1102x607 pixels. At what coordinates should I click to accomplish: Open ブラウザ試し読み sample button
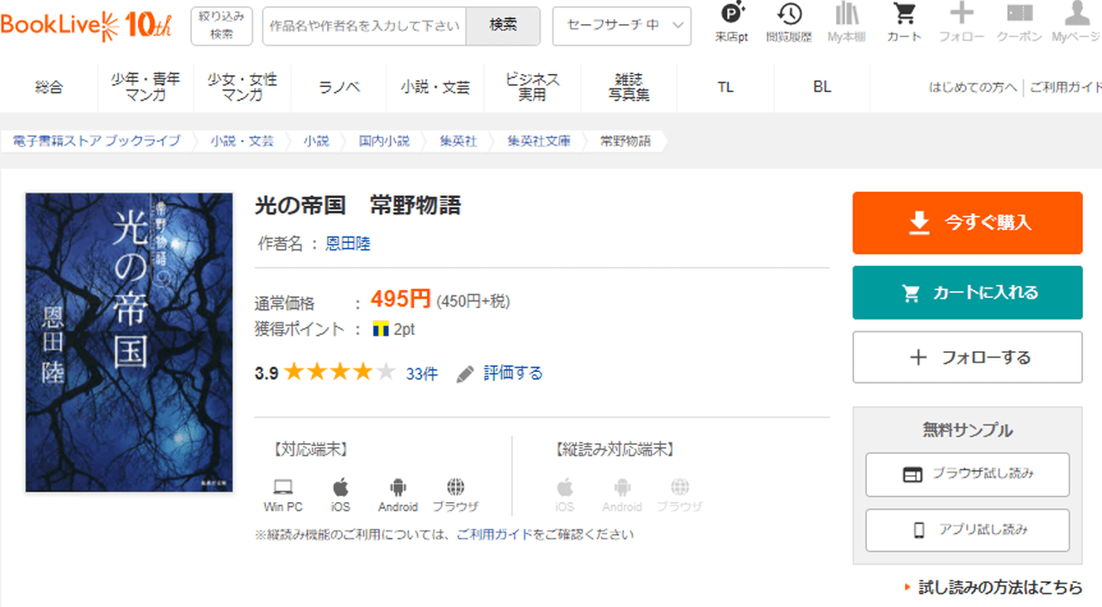967,474
